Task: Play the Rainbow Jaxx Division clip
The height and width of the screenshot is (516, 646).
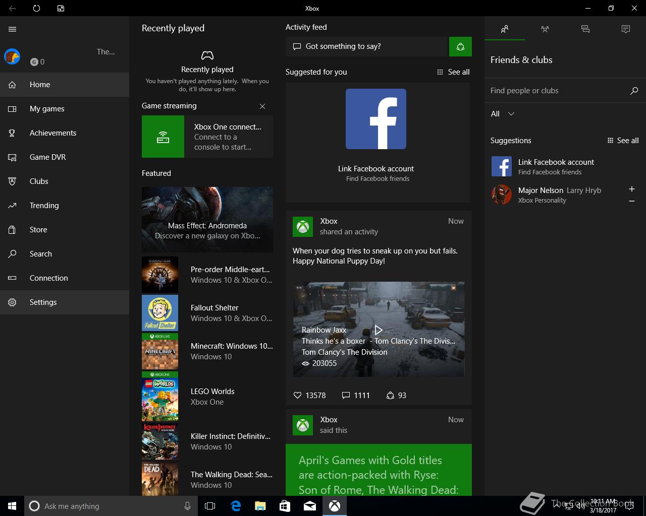Action: click(379, 330)
